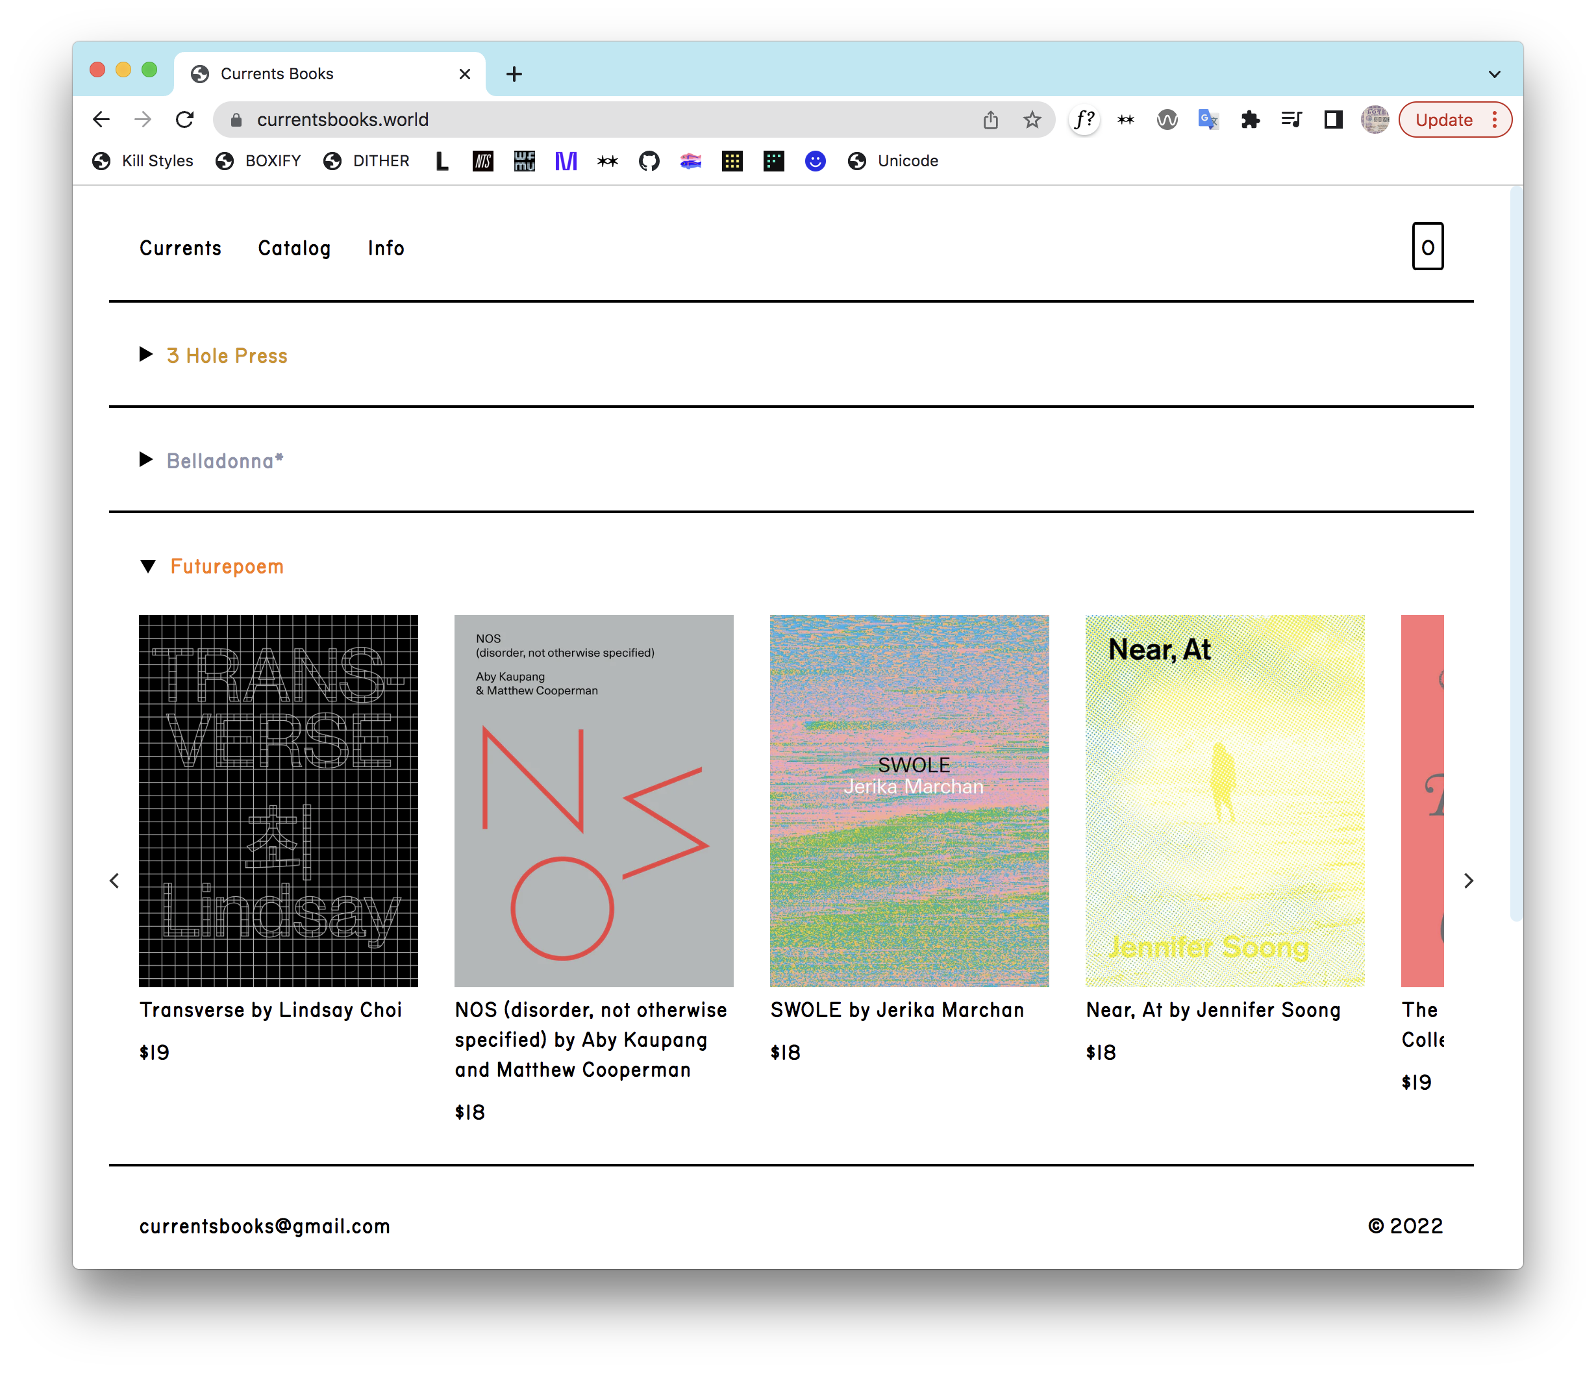Open a new browser tab
This screenshot has width=1596, height=1373.
point(514,74)
